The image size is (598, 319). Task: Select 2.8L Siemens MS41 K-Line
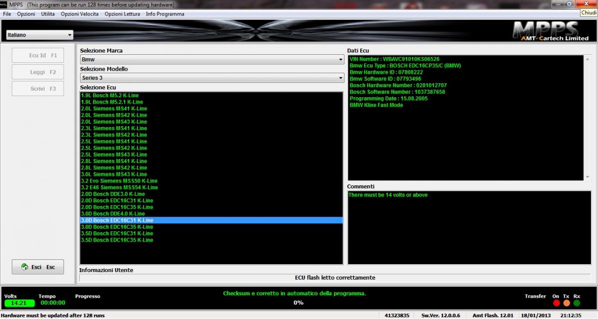[211, 161]
